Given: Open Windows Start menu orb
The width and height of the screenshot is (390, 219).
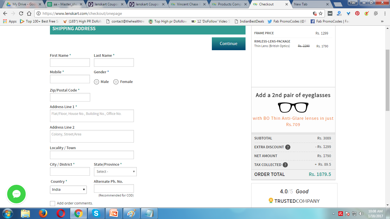Looking at the screenshot, I should (x=7, y=213).
